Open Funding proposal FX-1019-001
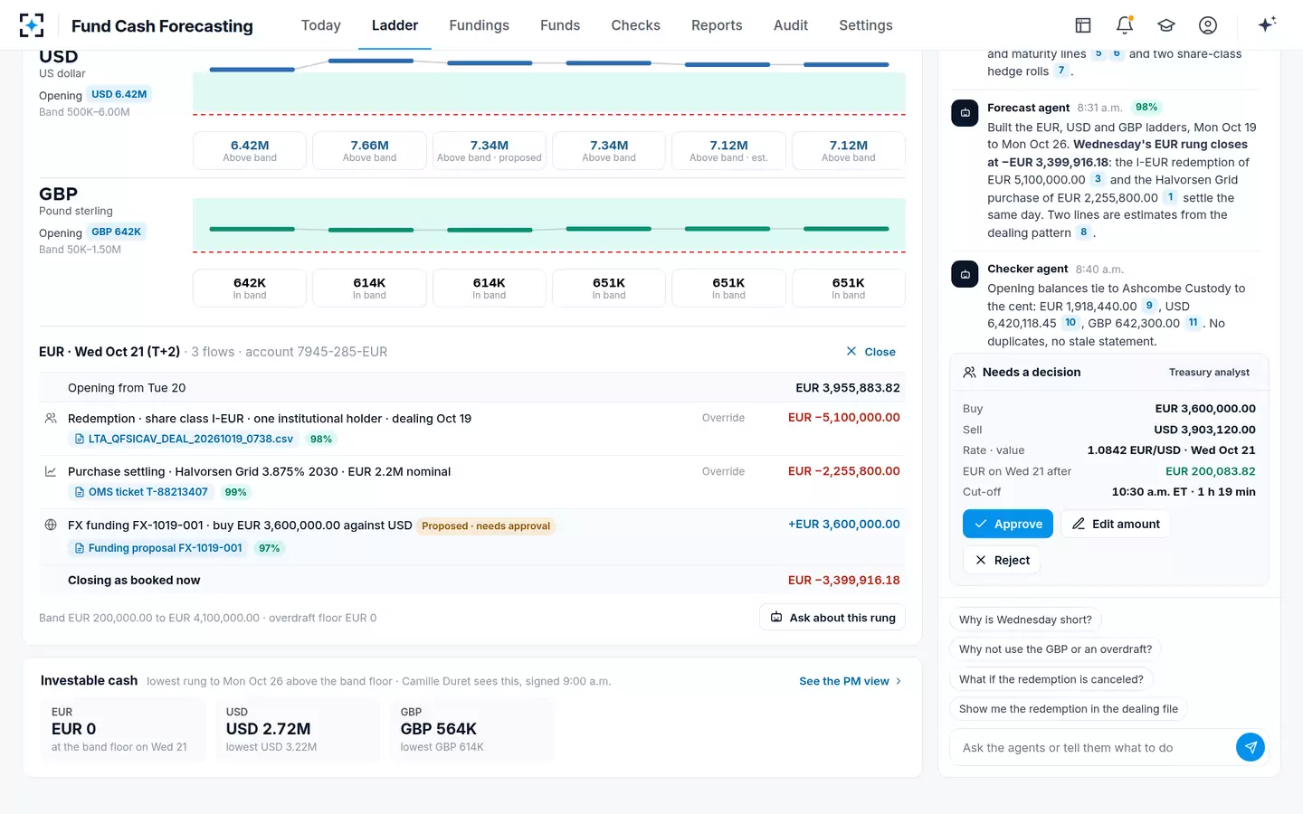 [158, 548]
